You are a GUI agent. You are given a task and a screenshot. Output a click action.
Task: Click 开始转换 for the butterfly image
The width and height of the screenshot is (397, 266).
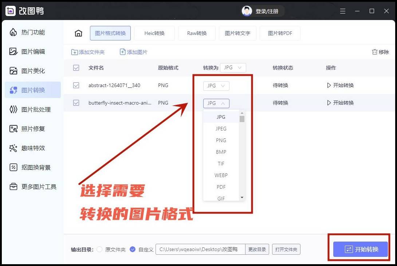[340, 103]
